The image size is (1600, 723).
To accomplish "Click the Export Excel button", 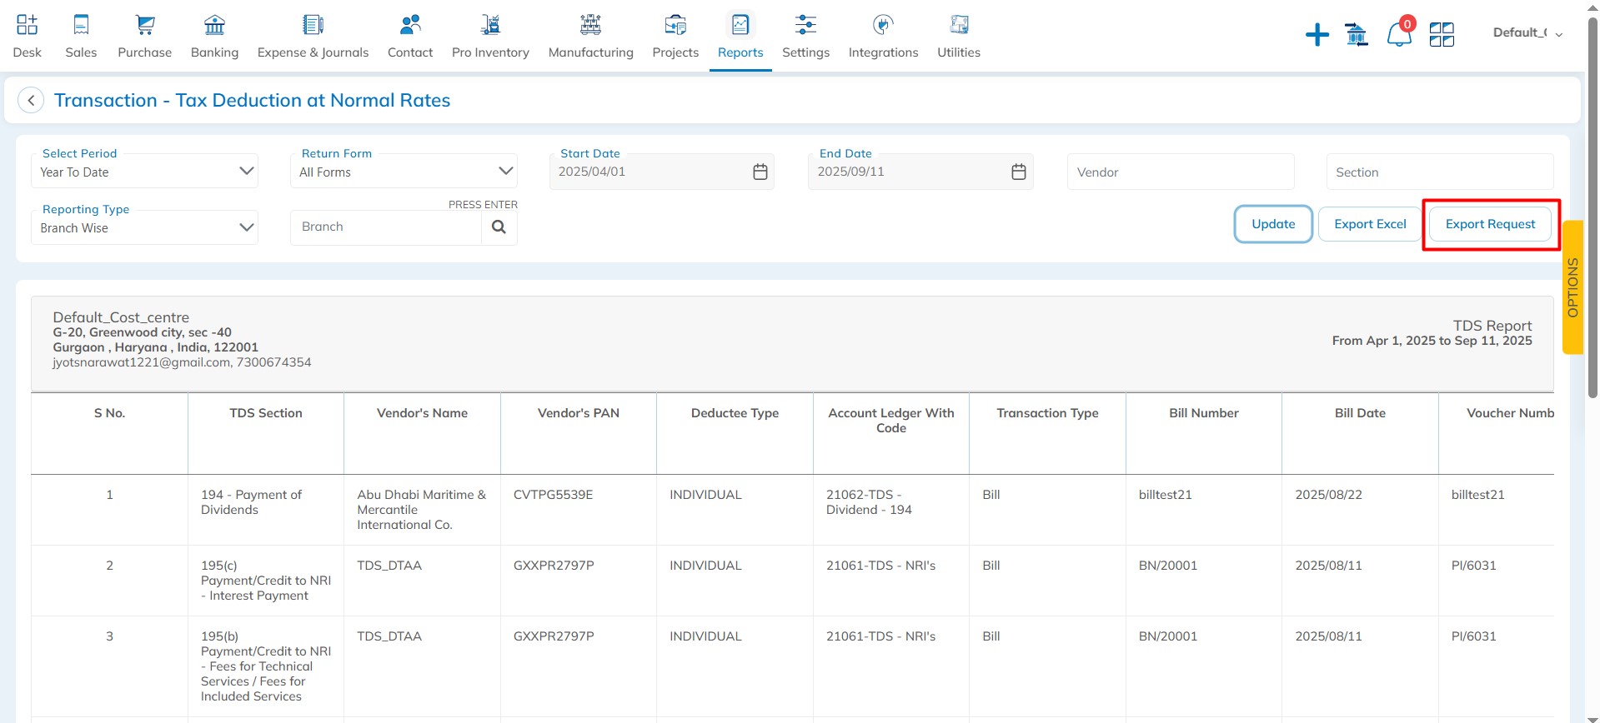I will coord(1369,224).
